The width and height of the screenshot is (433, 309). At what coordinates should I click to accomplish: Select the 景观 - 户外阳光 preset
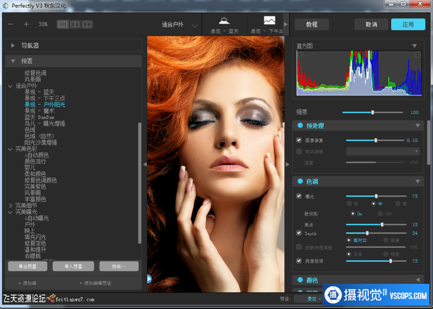[x=45, y=105]
